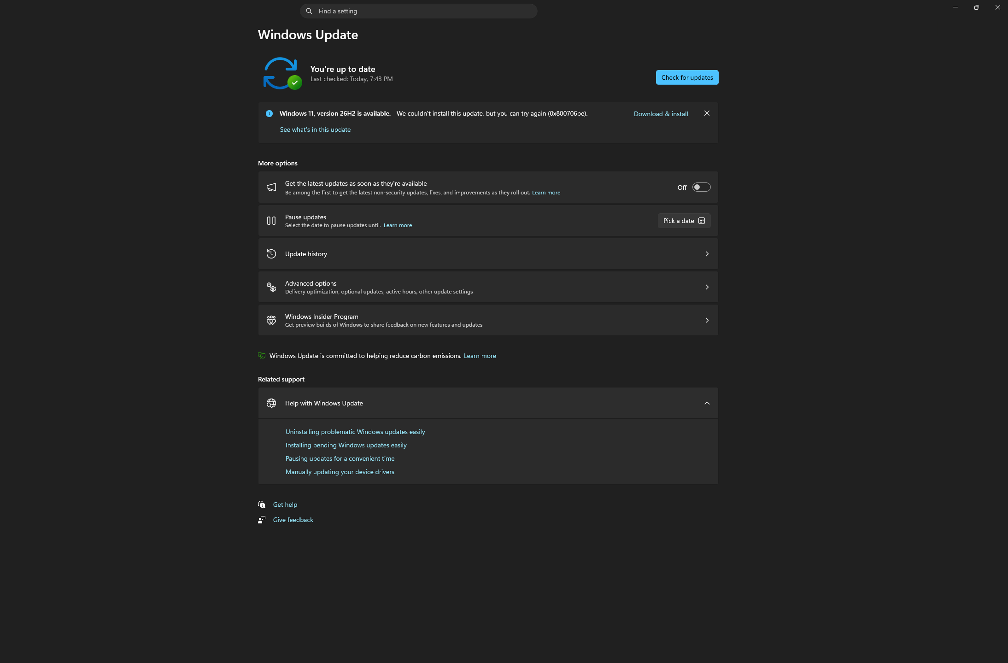Screen dimensions: 1008x663
Task: Focus the Find a setting search box
Action: tap(418, 11)
